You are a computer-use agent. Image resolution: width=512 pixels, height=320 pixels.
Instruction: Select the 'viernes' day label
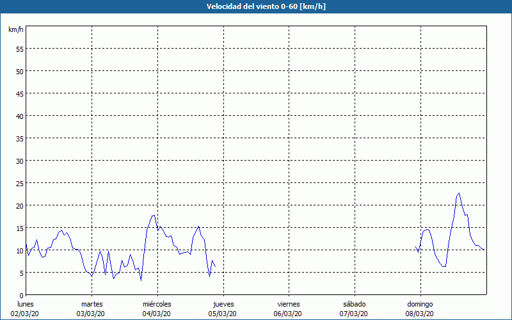[289, 304]
